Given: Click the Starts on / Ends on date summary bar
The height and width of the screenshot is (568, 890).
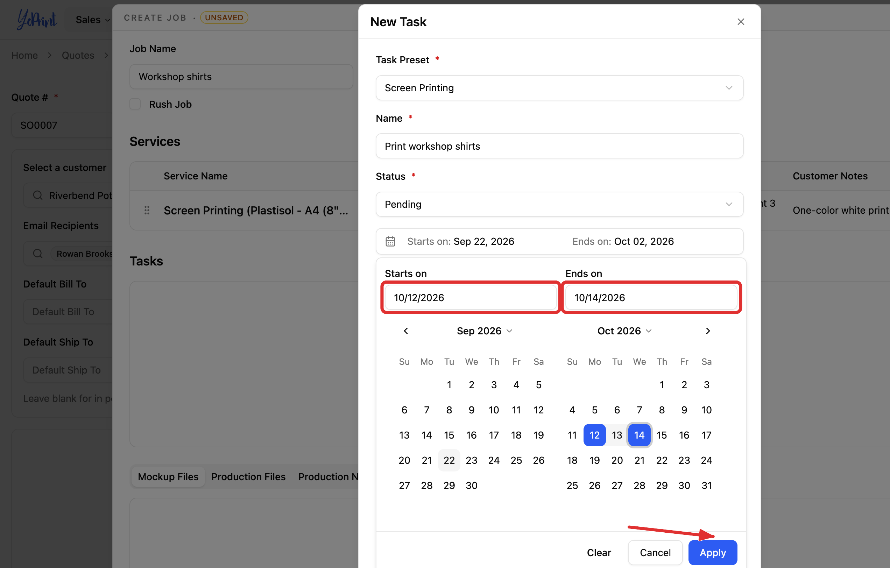Looking at the screenshot, I should point(559,241).
